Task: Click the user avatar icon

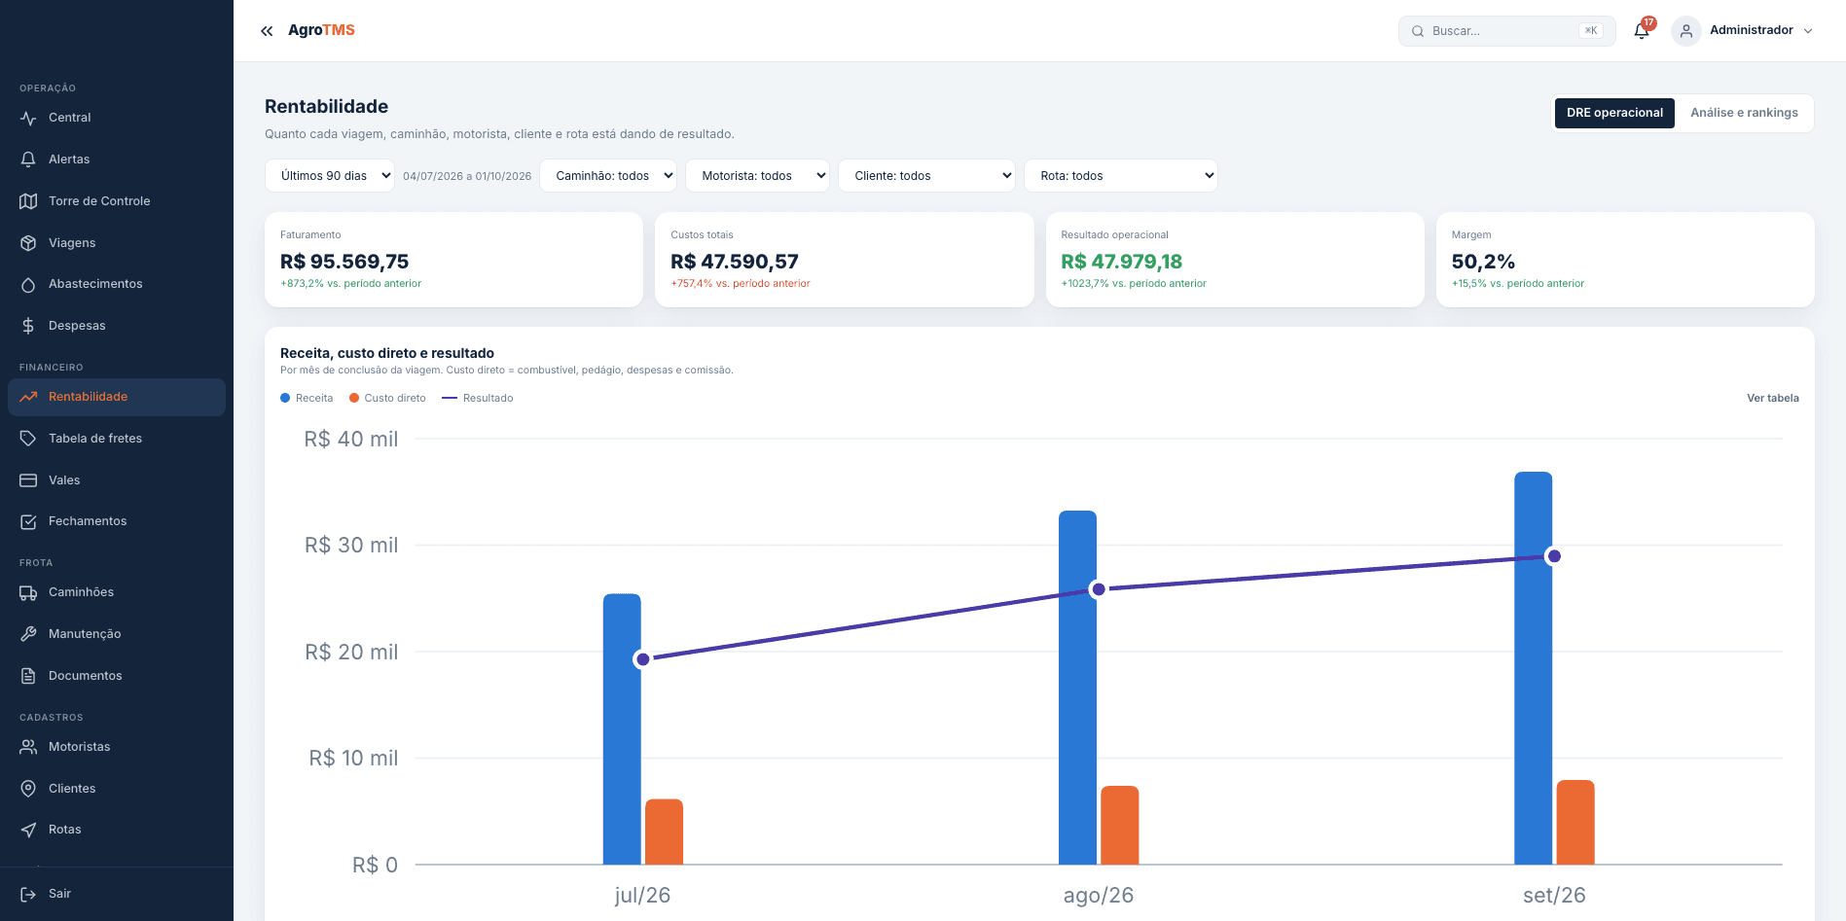Action: coord(1686,31)
